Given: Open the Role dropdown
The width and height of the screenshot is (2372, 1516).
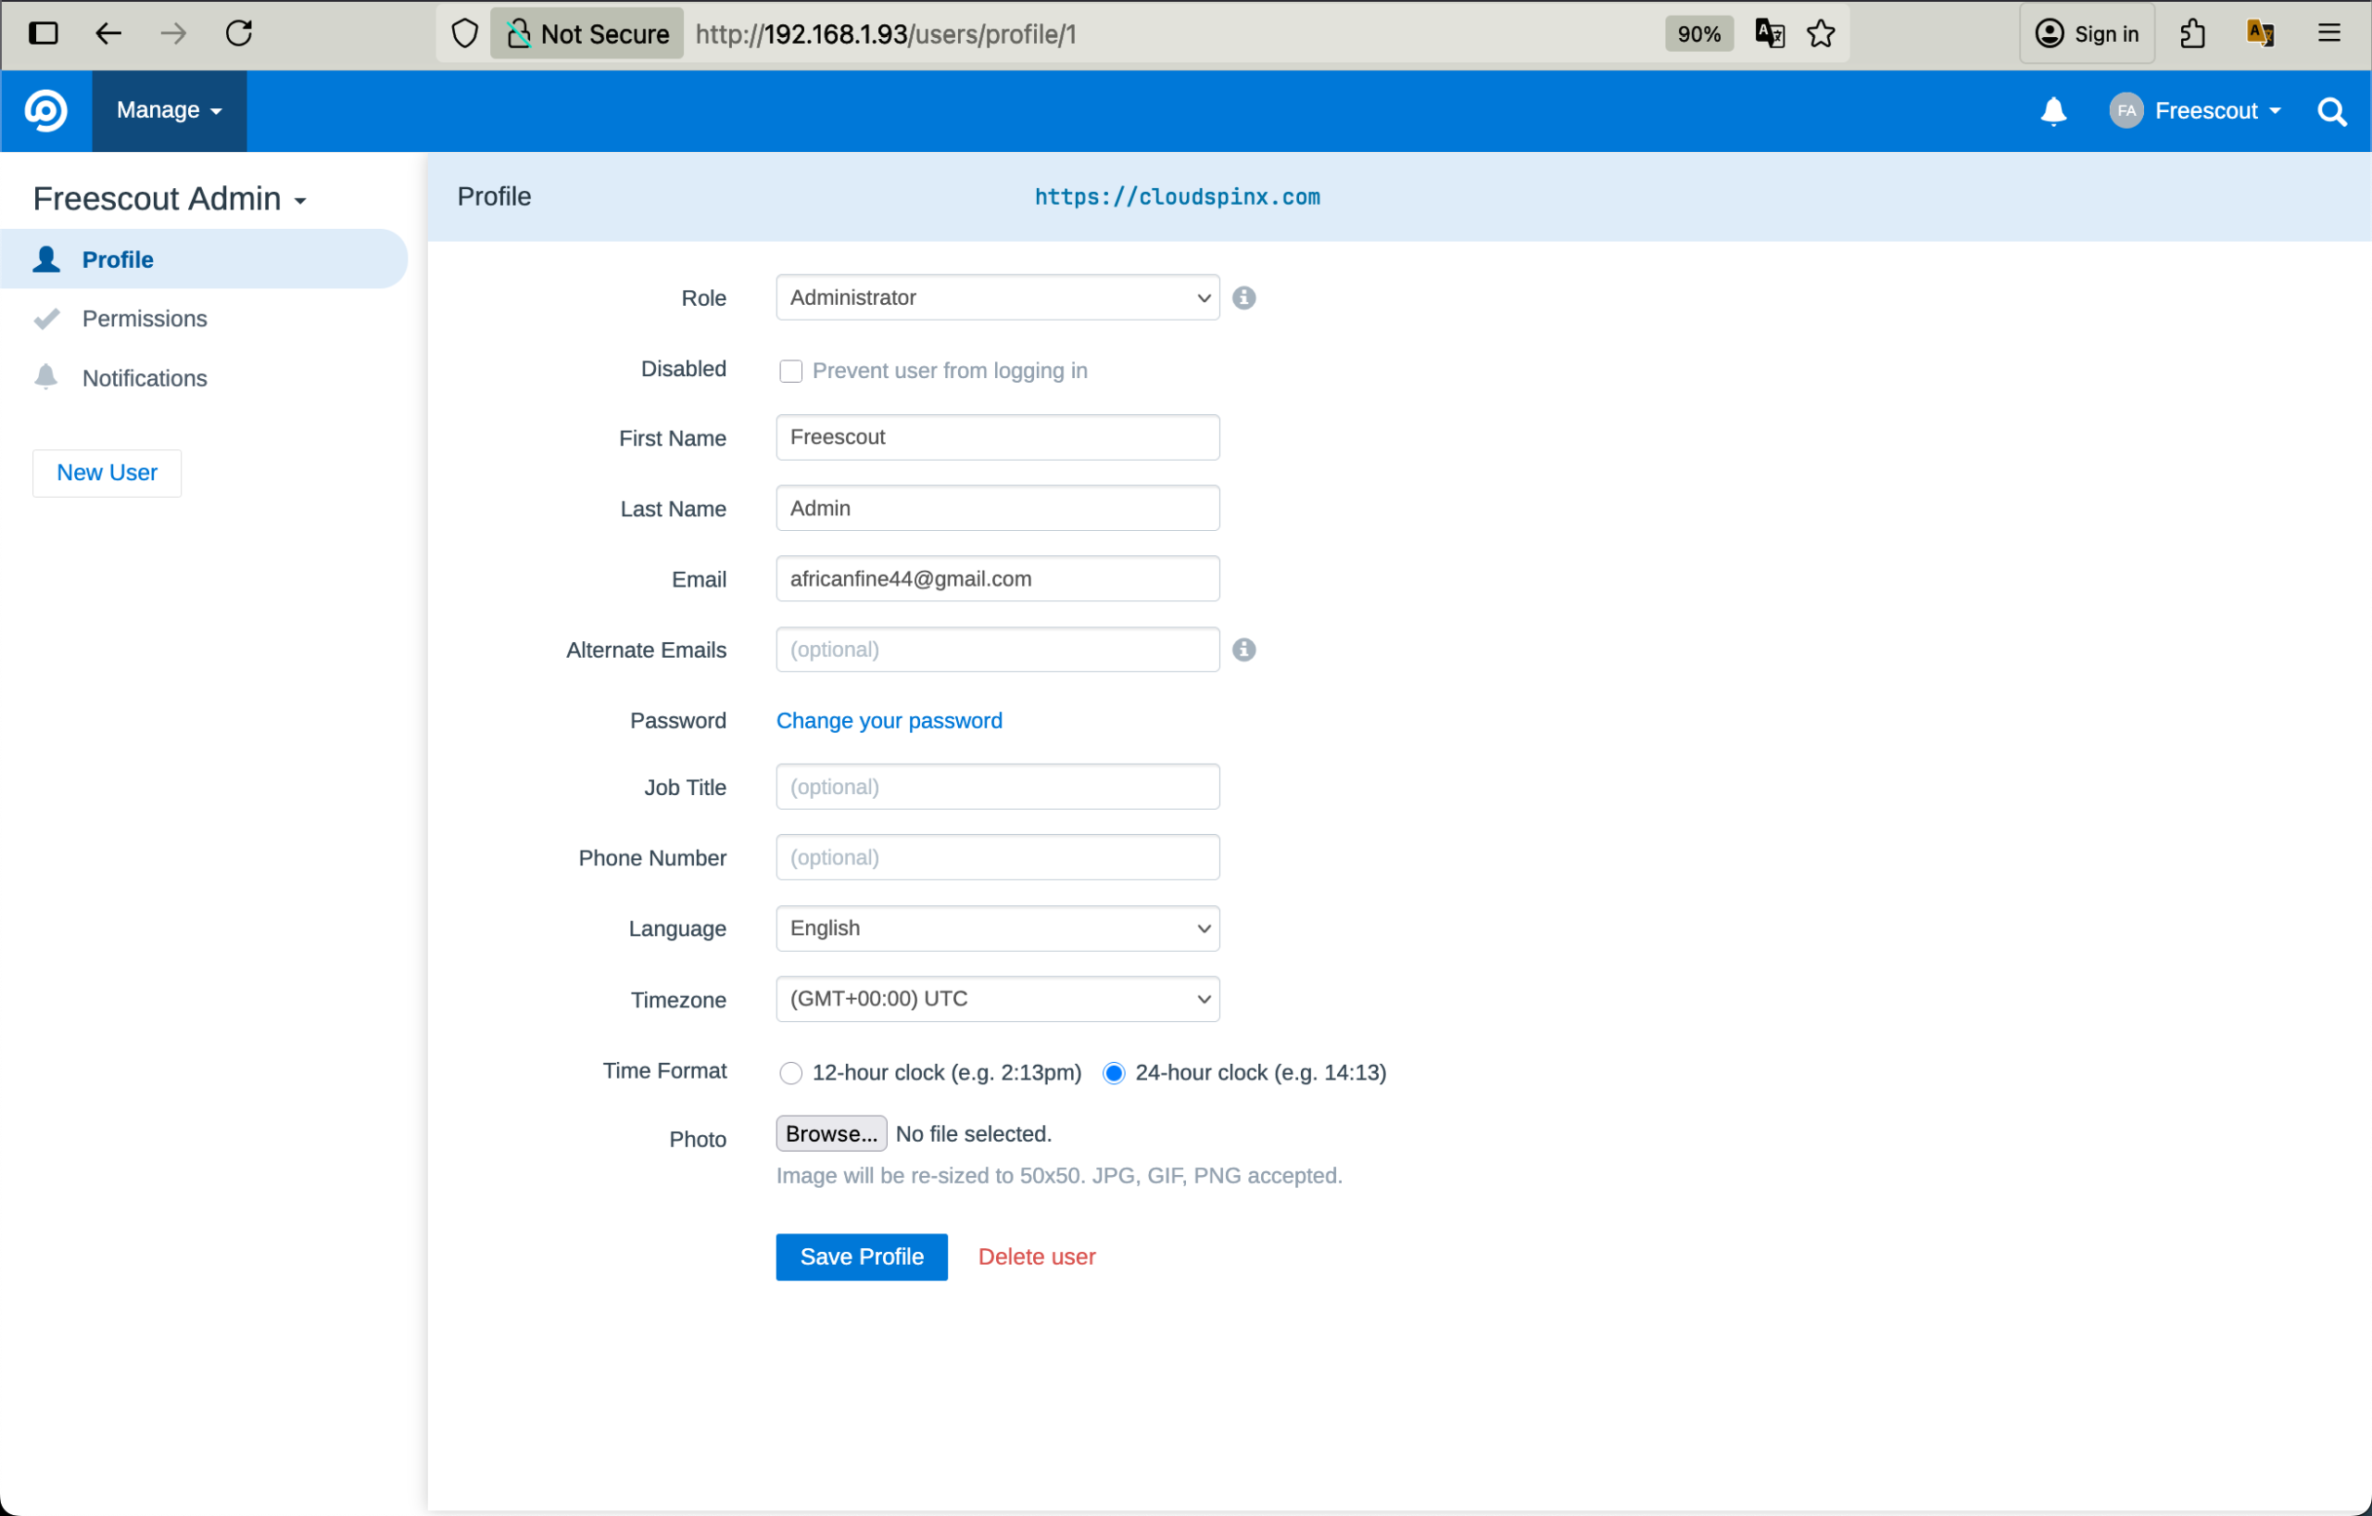Looking at the screenshot, I should (996, 297).
